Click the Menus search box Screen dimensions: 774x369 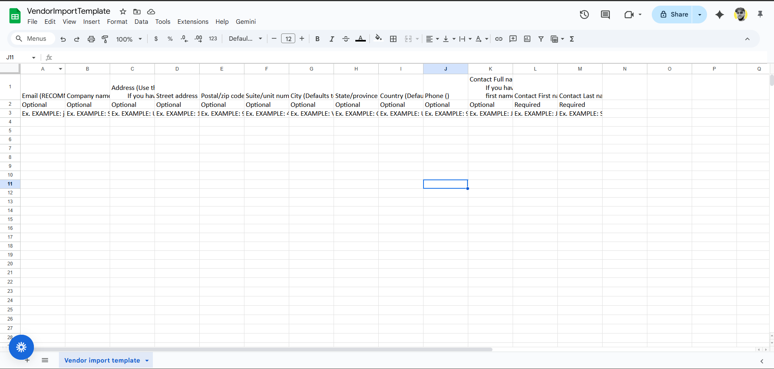click(31, 39)
